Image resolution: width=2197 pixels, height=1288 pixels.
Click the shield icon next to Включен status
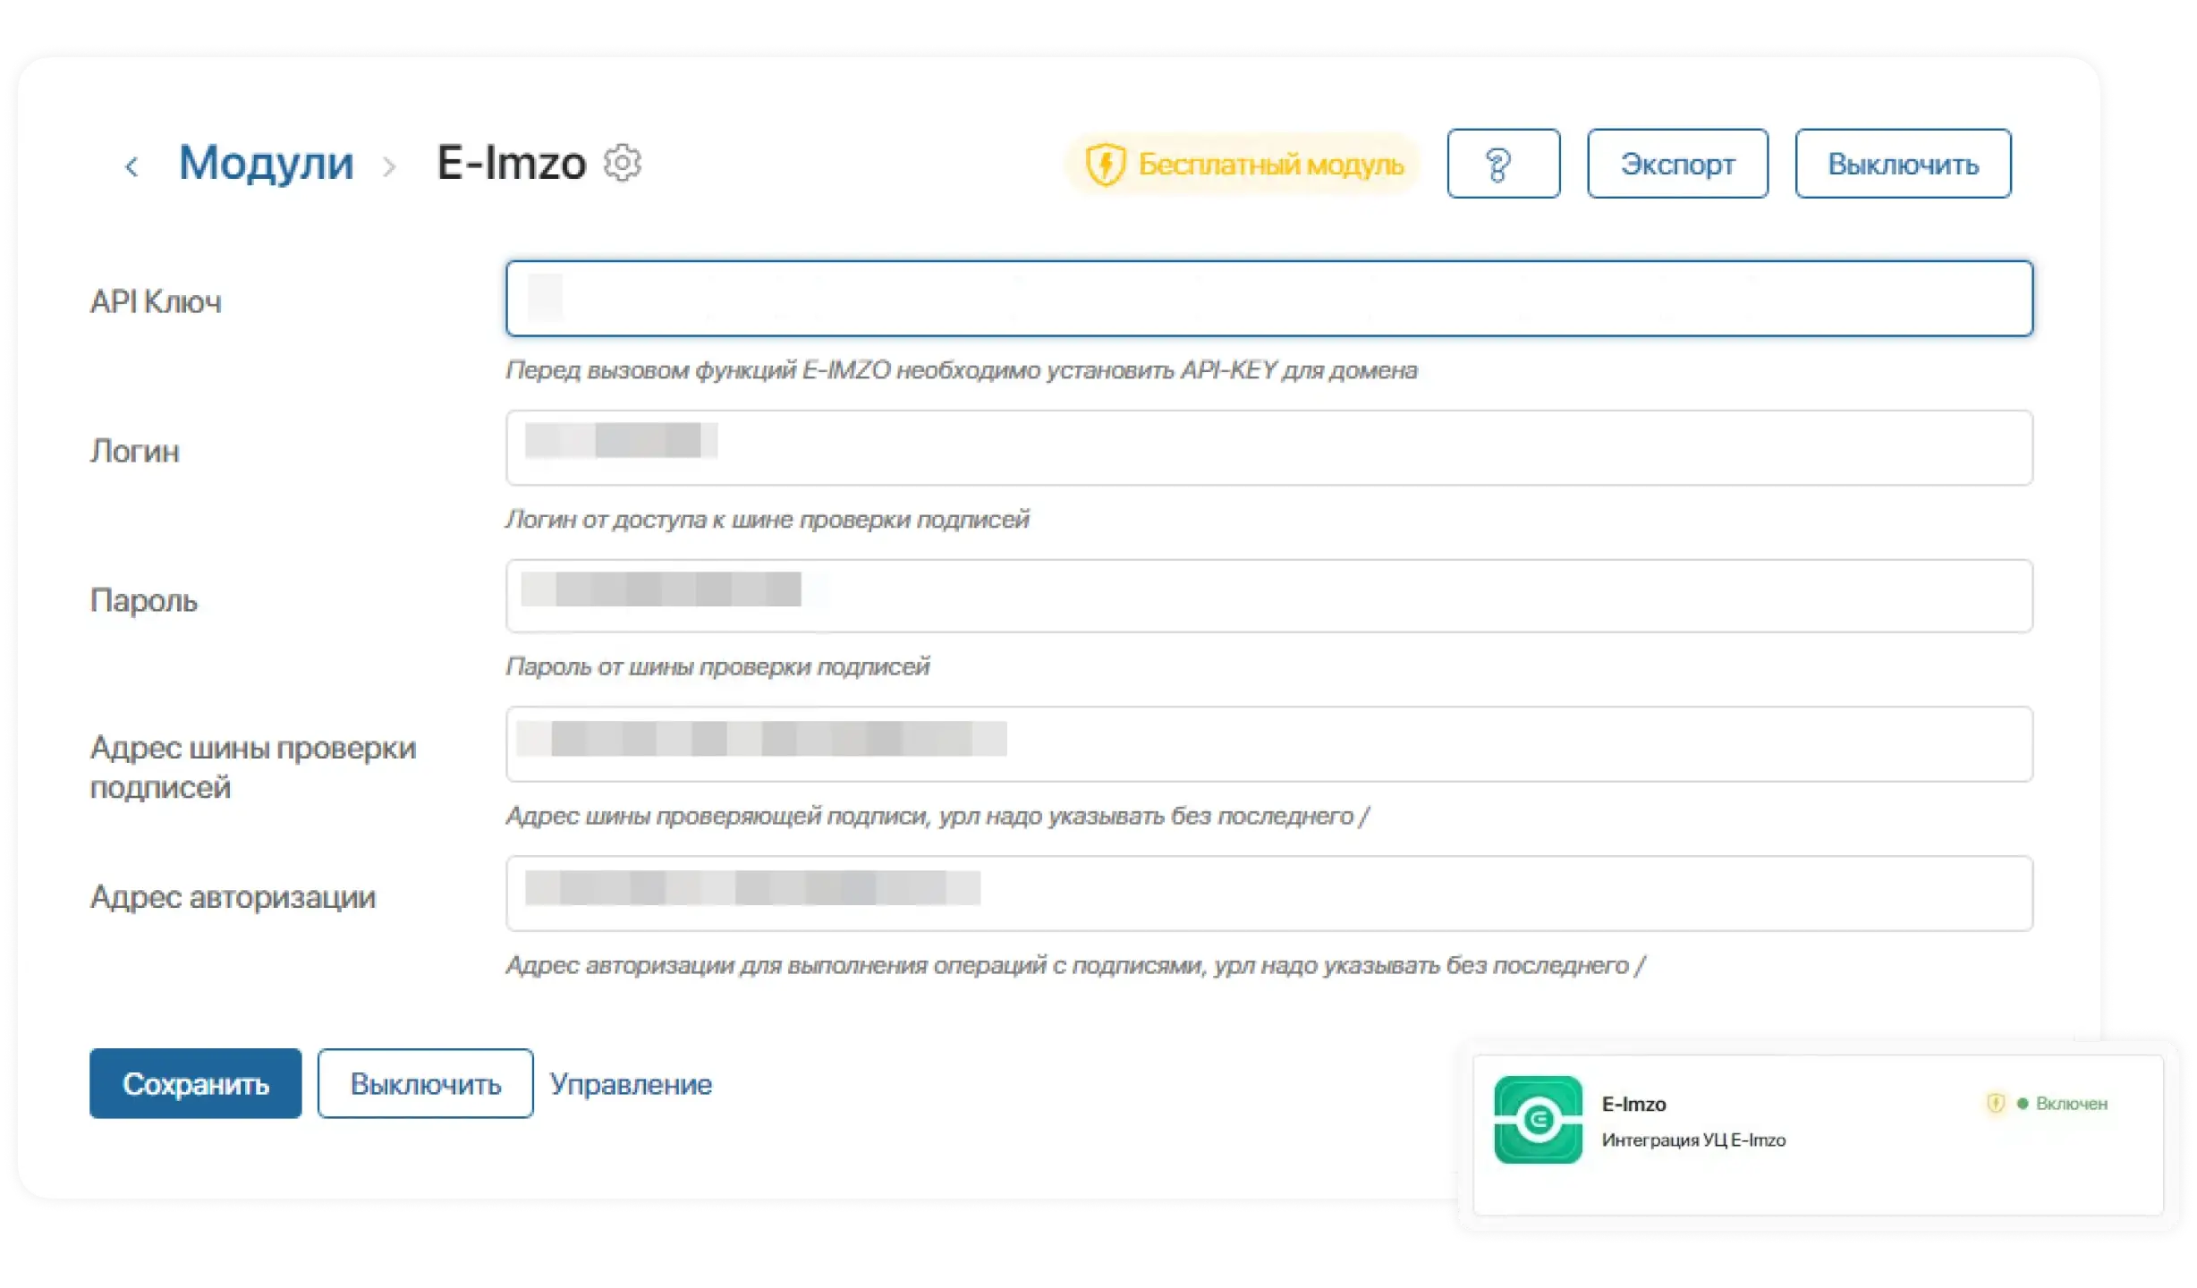1995,1104
